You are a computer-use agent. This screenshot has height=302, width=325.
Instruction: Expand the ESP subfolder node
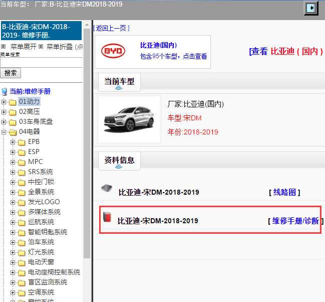point(13,152)
